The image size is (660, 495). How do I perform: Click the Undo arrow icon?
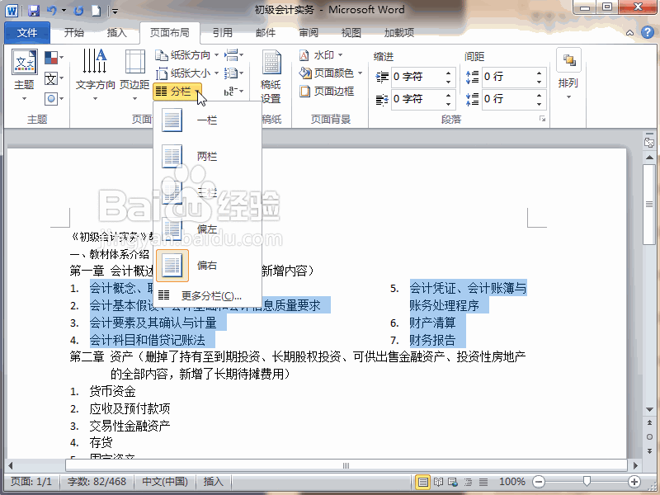pos(52,11)
